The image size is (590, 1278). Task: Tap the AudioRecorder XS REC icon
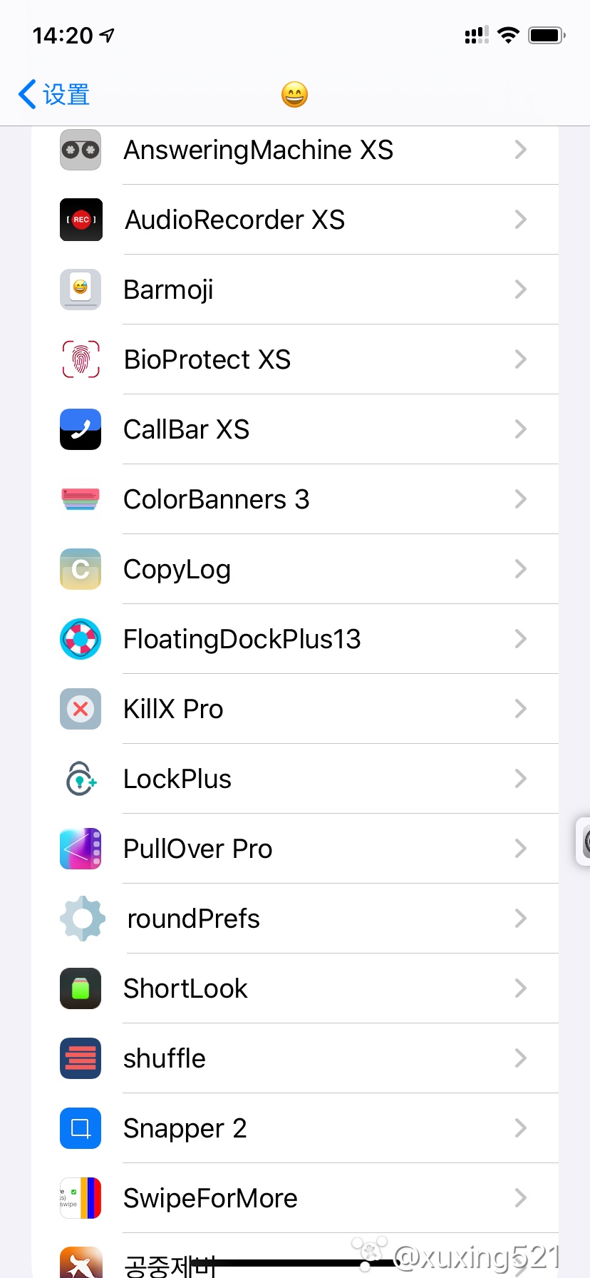81,220
